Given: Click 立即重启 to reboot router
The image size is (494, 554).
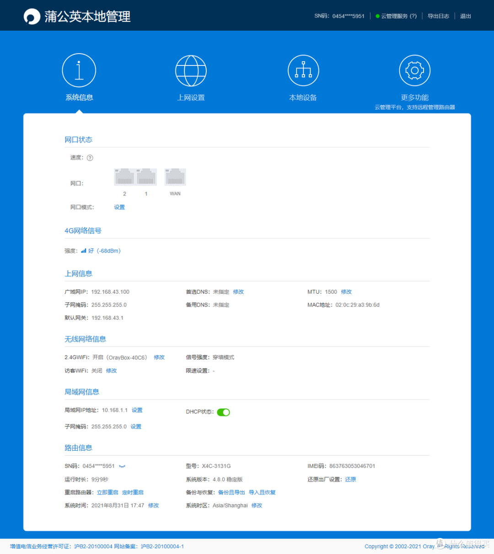Looking at the screenshot, I should coord(107,492).
